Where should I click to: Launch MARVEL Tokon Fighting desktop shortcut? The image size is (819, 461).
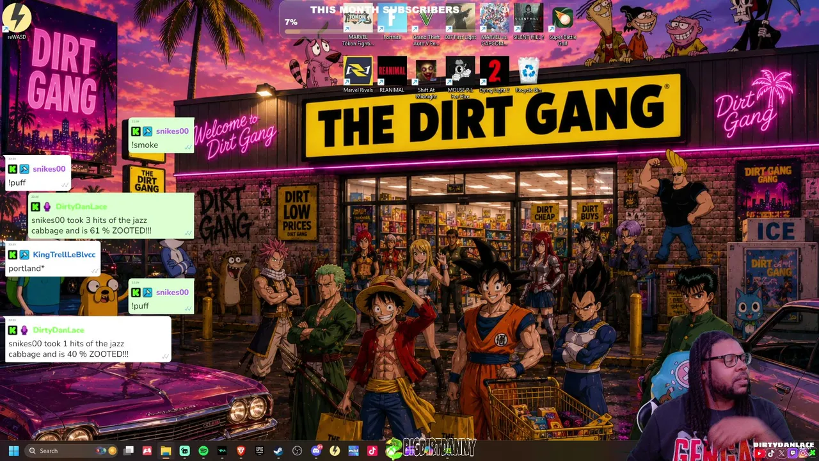point(358,26)
